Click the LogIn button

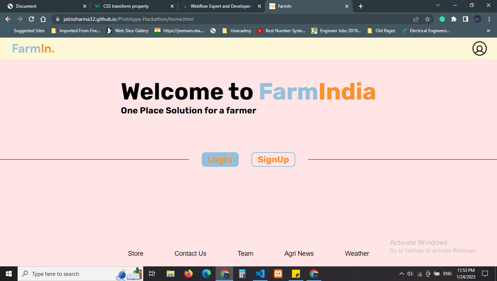coord(220,160)
